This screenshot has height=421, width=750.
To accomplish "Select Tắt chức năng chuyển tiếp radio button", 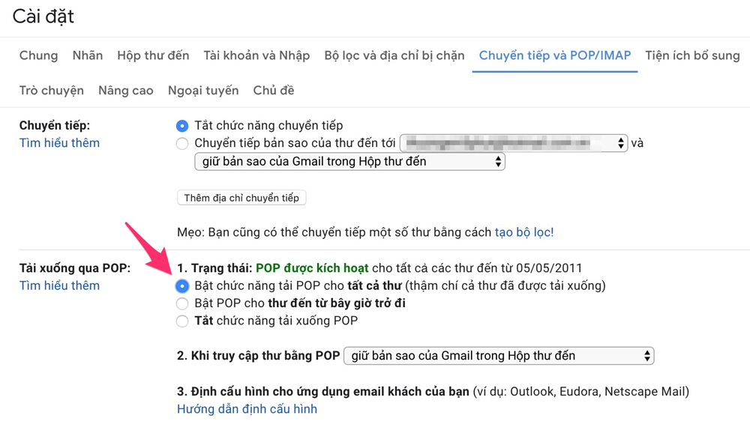I will point(182,126).
